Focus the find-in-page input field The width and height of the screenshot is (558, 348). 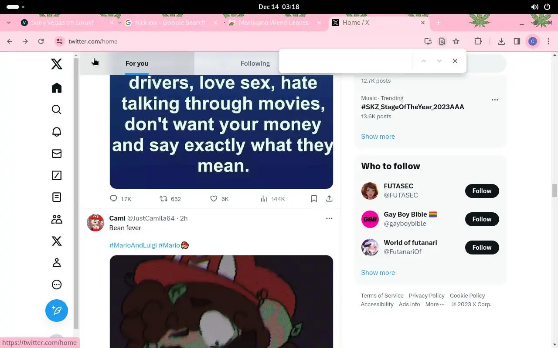coord(346,61)
